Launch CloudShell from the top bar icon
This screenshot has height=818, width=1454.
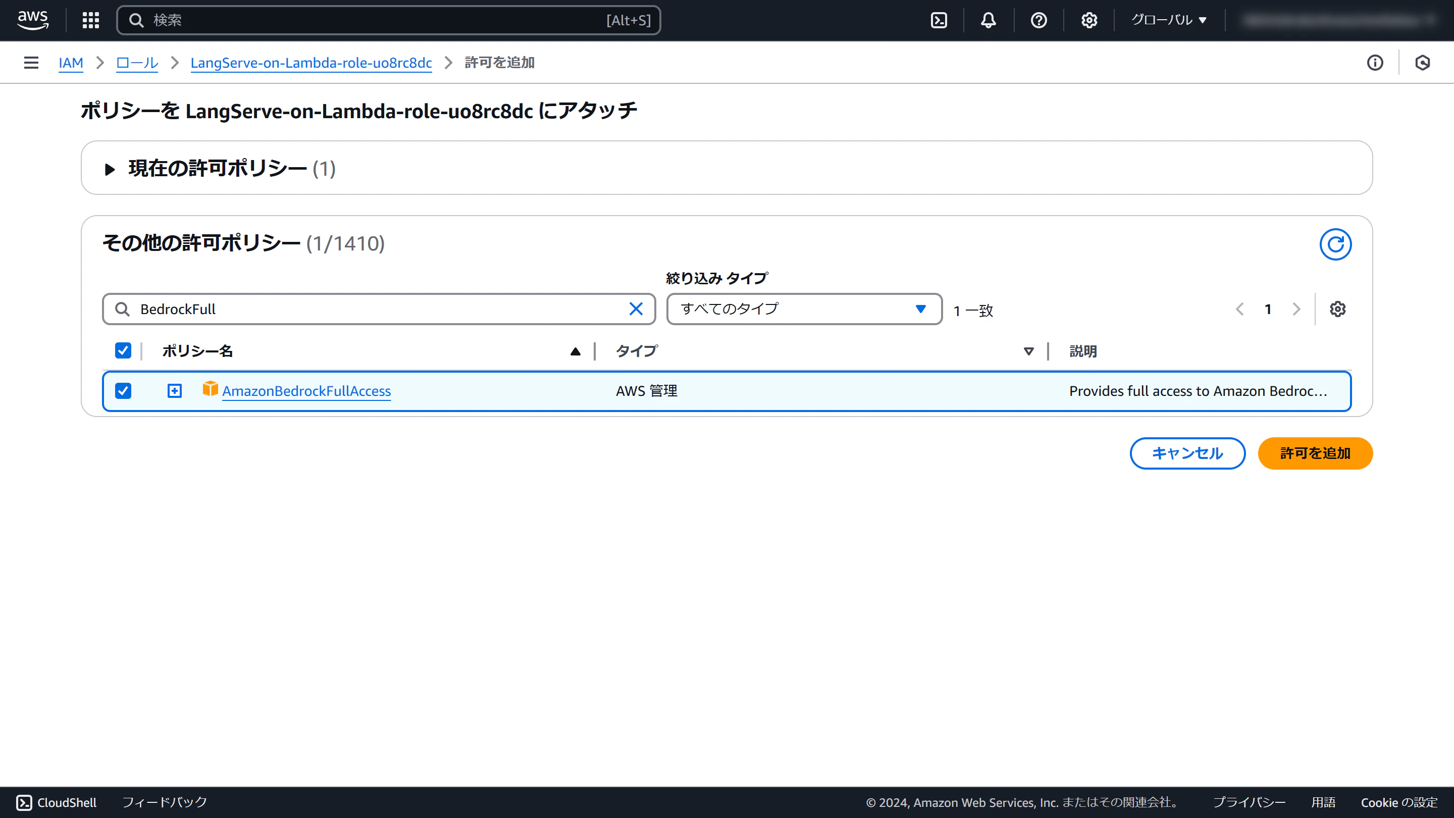click(939, 20)
